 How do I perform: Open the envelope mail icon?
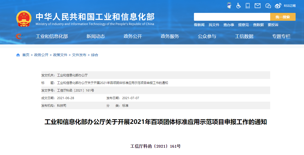click(257, 6)
